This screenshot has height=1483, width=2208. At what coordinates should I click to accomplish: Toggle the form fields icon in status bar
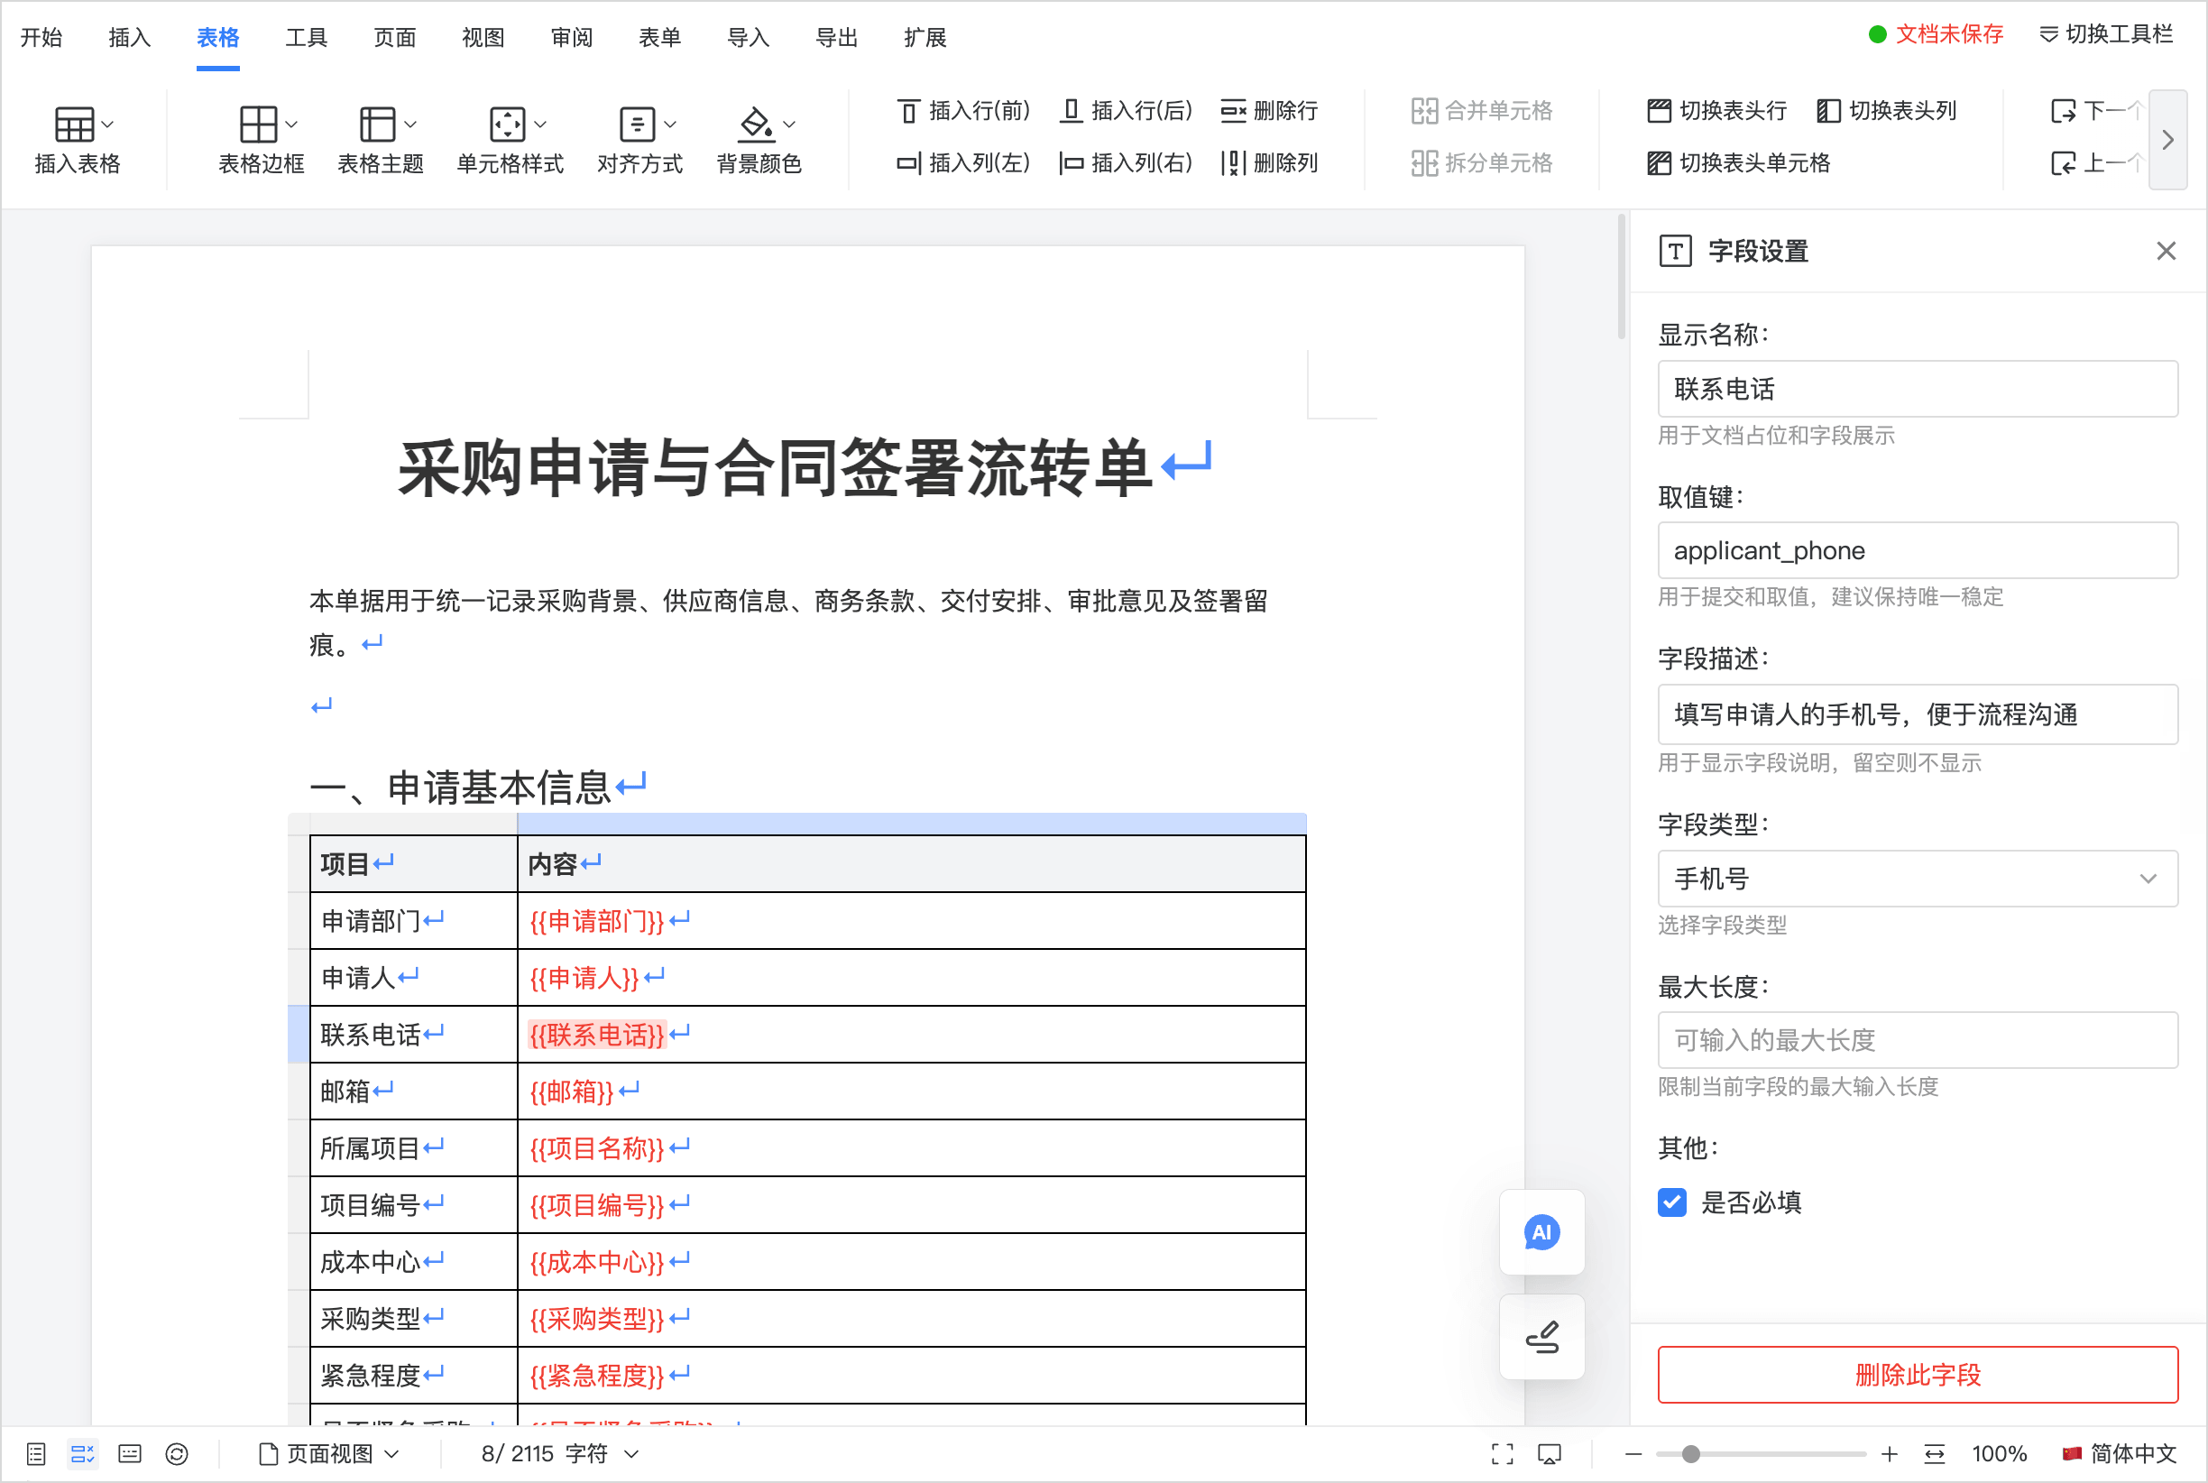coord(82,1453)
